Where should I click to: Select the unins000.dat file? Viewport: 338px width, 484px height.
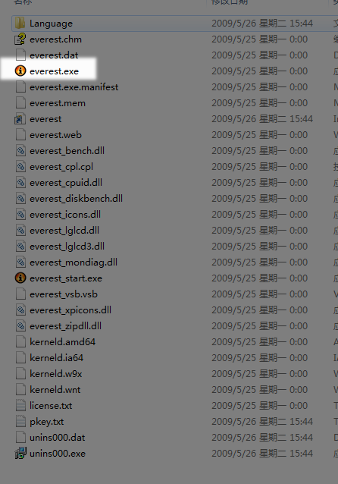click(57, 438)
